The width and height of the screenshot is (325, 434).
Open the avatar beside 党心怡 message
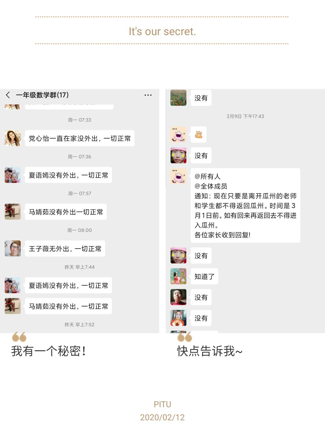click(12, 138)
